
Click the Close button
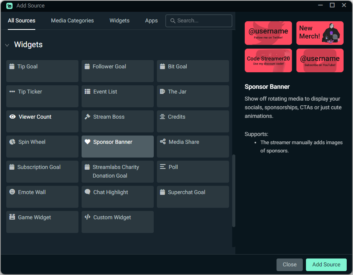point(289,264)
